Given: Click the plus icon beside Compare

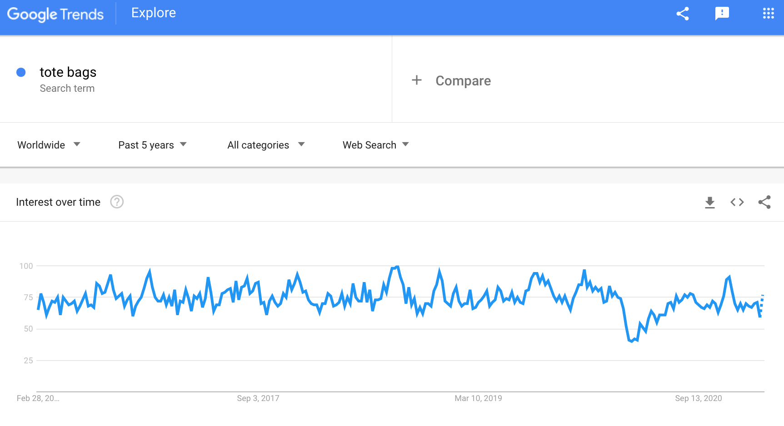Looking at the screenshot, I should (x=416, y=80).
